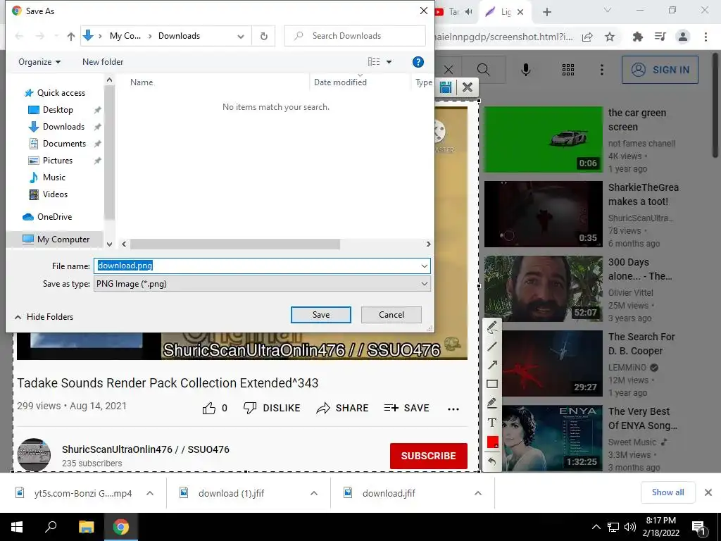Cancel the Save As dialog
The image size is (721, 541).
click(x=391, y=315)
